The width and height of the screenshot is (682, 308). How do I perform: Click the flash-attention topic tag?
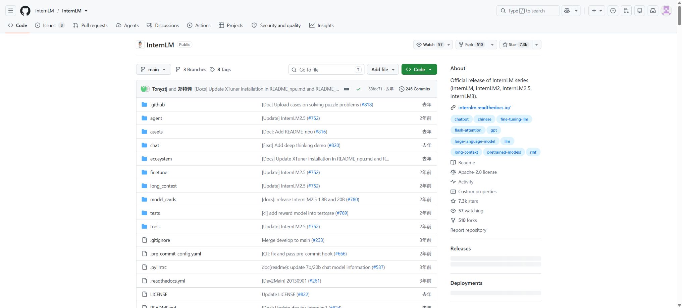(468, 130)
